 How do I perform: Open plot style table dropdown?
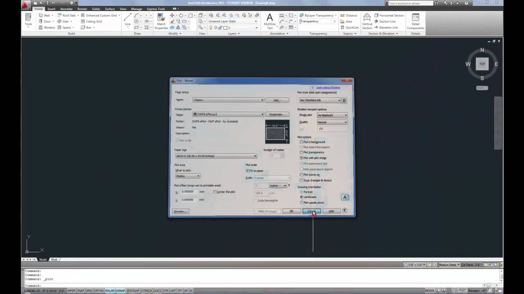point(320,100)
